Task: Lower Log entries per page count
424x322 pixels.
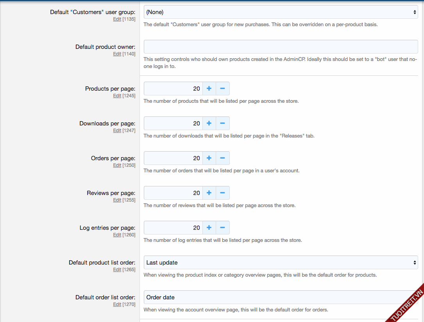Action: (x=222, y=228)
